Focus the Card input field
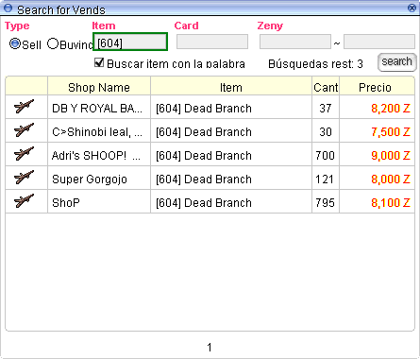Screen dimensions: 420x359 [212, 42]
